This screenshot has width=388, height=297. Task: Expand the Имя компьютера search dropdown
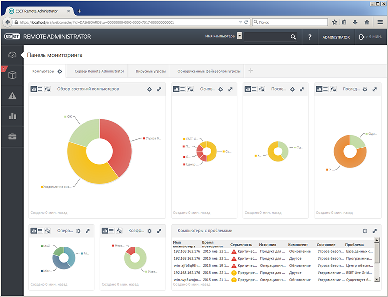point(239,36)
